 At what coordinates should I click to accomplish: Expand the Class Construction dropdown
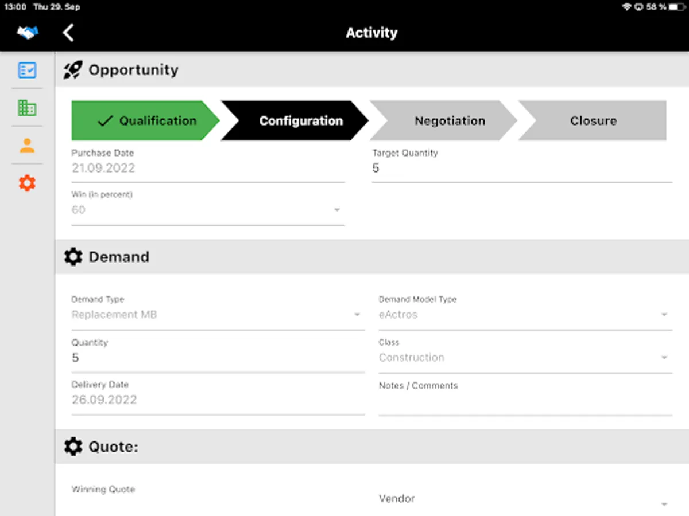[x=664, y=358]
